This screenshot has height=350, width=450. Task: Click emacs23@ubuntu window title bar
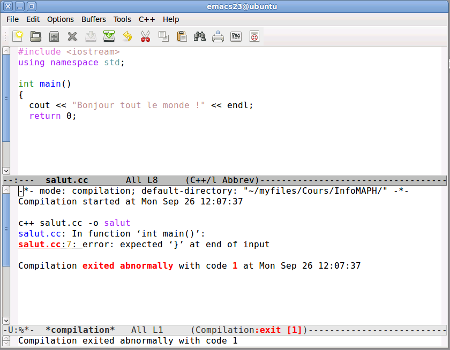coord(242,6)
